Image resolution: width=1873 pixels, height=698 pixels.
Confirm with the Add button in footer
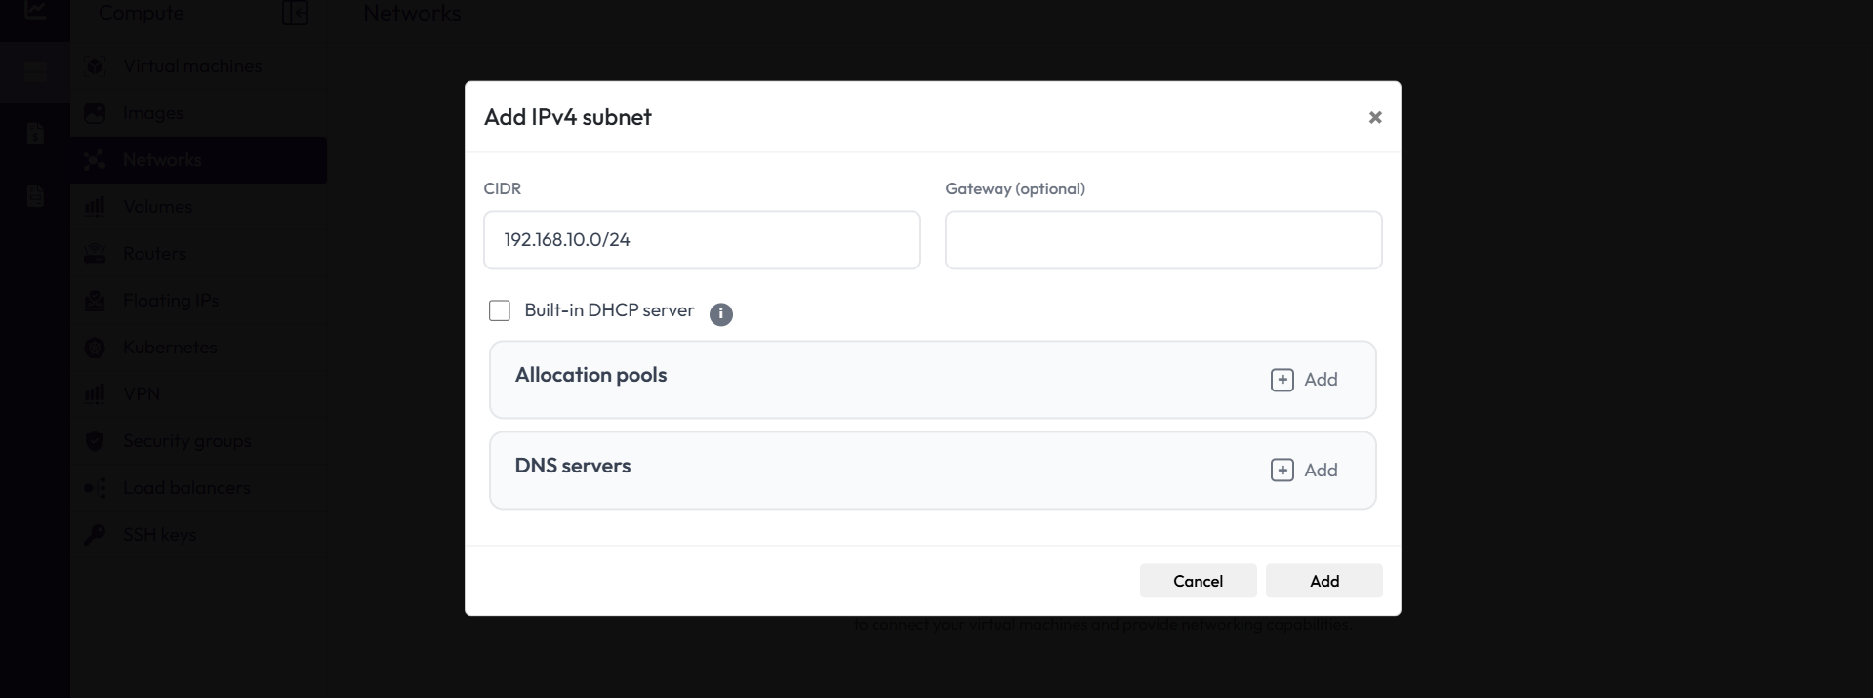point(1323,581)
